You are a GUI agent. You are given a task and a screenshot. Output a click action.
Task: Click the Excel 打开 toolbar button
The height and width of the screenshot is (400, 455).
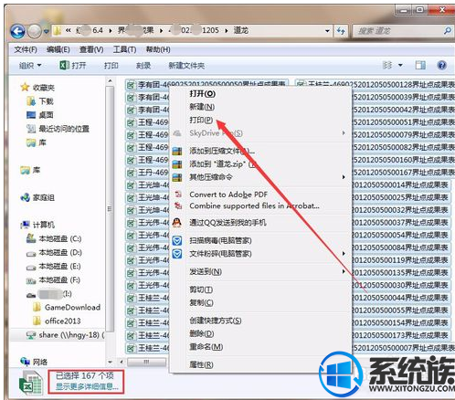(73, 65)
